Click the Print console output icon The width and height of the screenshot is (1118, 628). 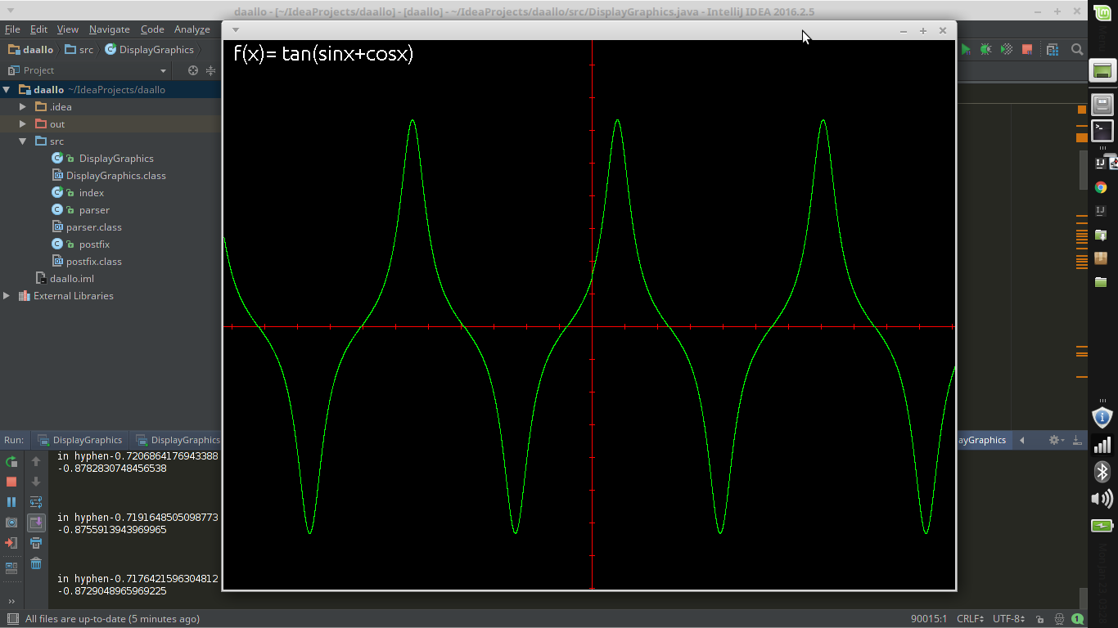point(36,543)
